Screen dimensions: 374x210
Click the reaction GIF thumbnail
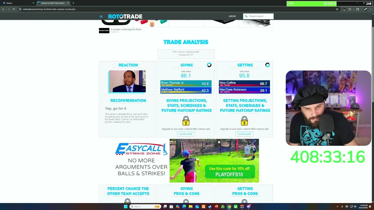tap(127, 81)
